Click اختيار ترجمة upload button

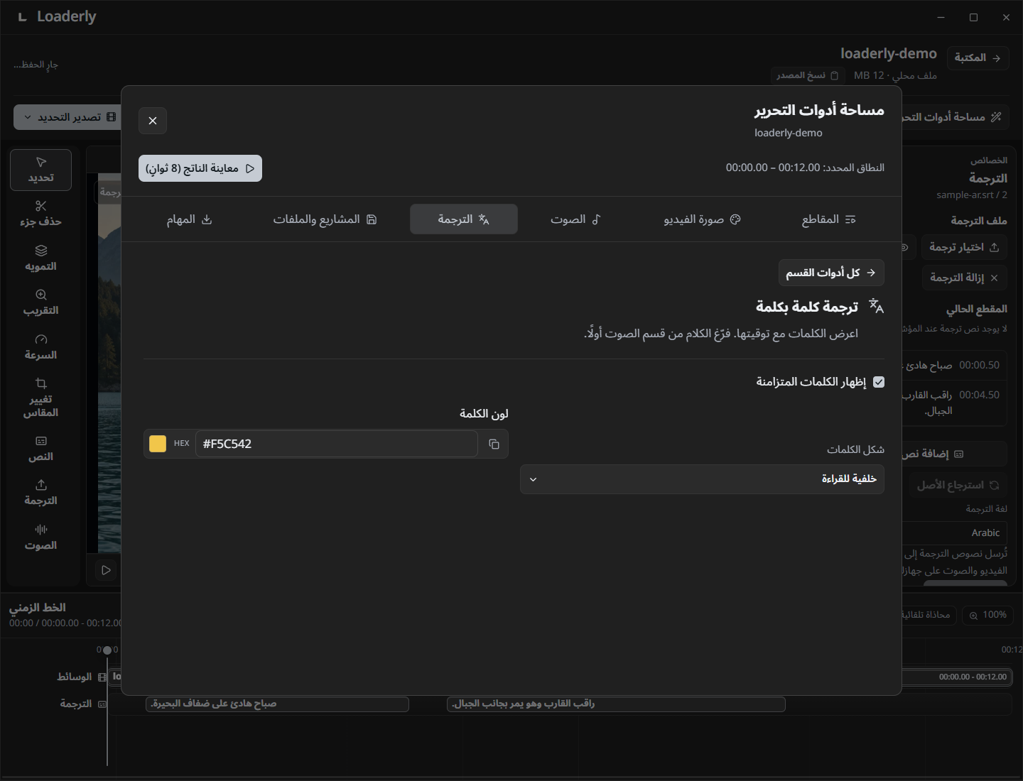tap(964, 247)
